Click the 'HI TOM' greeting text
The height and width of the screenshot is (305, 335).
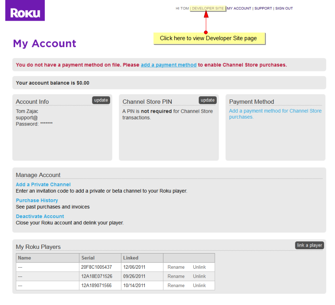click(182, 8)
